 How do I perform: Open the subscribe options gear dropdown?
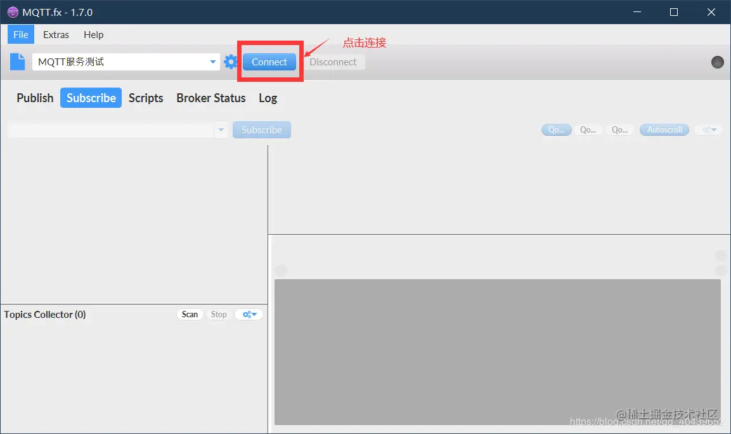tap(709, 129)
